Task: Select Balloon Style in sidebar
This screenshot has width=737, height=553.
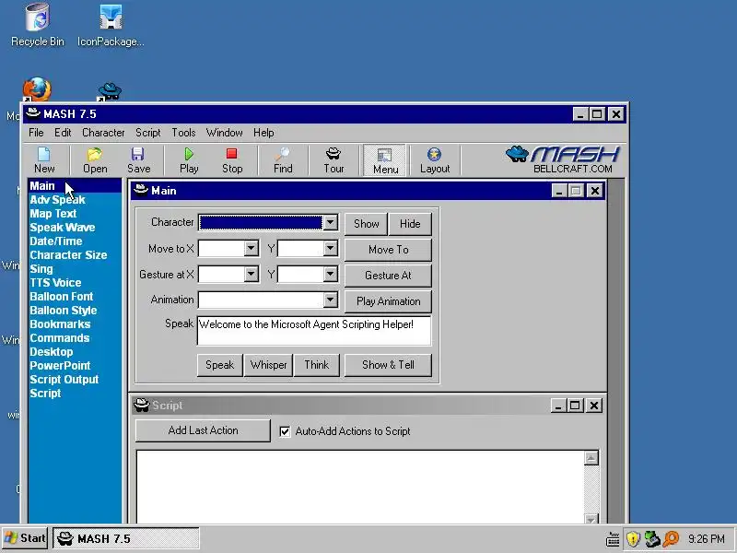Action: pos(64,311)
